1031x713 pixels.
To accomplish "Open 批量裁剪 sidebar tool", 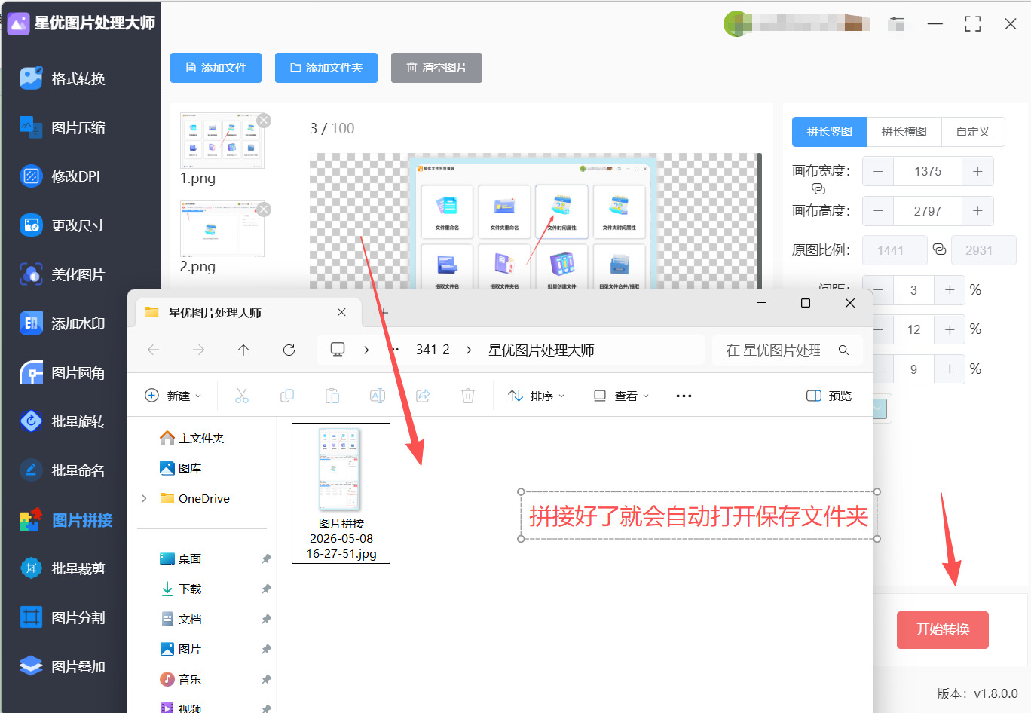I will coord(63,568).
